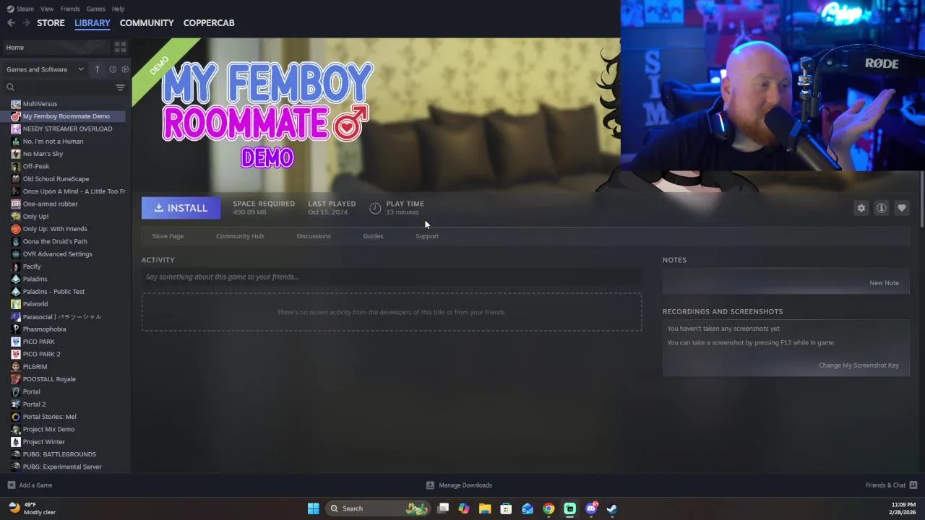The image size is (925, 520).
Task: Open Windows Start menu
Action: (x=313, y=508)
